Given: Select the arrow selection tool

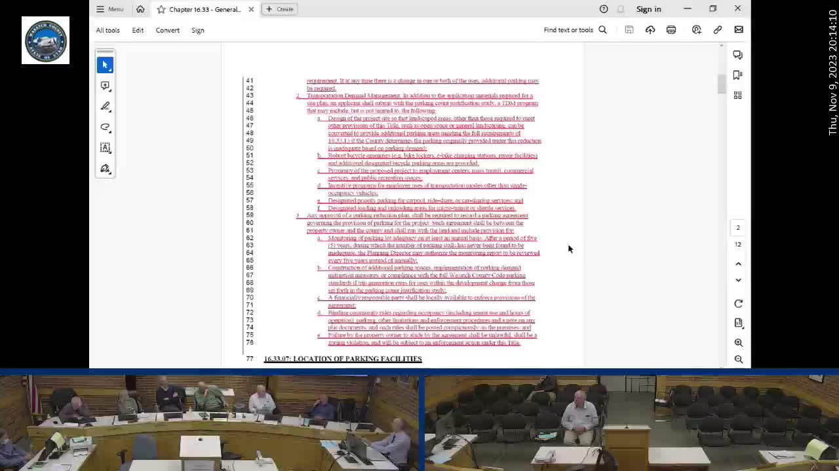Looking at the screenshot, I should (x=105, y=65).
